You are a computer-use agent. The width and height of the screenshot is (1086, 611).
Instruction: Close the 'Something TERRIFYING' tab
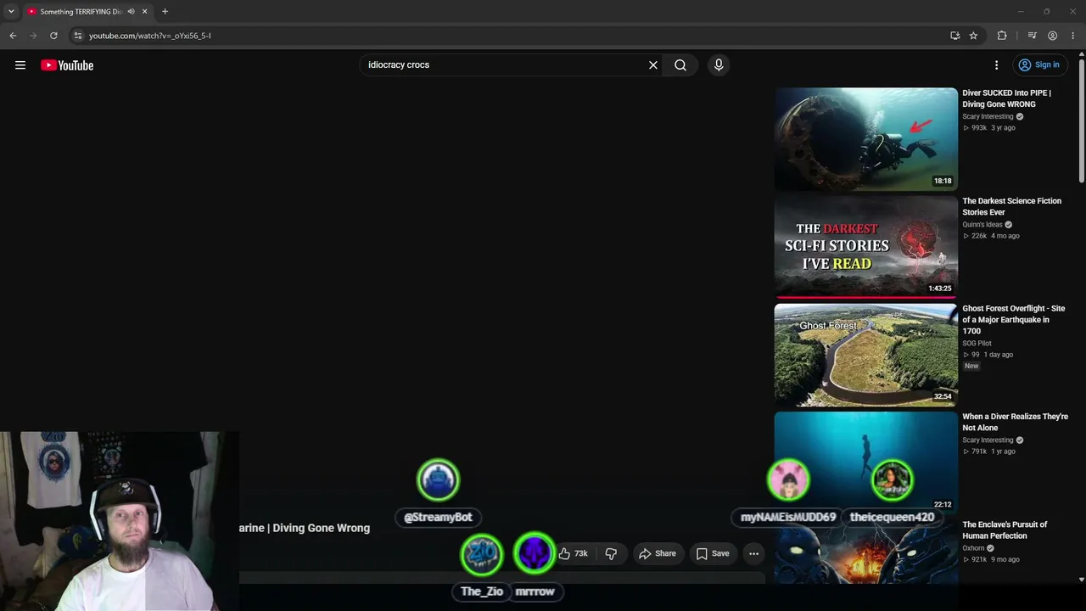coord(145,12)
